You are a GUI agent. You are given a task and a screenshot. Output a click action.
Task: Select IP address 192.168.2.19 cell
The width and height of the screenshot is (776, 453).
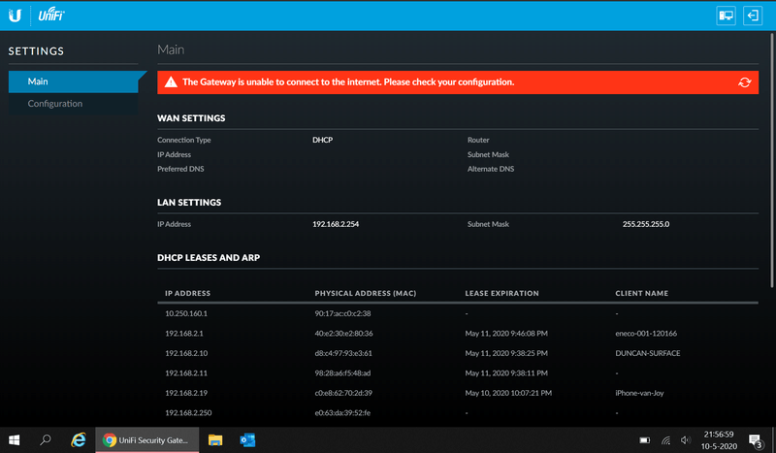pos(186,393)
